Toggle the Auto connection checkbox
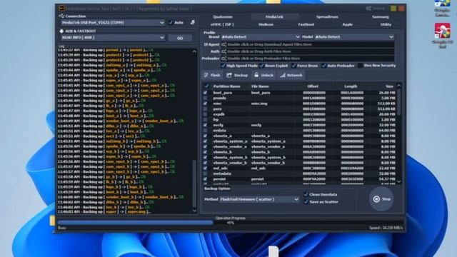Screen dimensions: 457x257 tap(171, 22)
